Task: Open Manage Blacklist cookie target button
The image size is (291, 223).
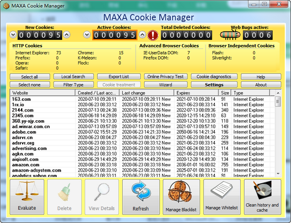Action: (x=181, y=197)
